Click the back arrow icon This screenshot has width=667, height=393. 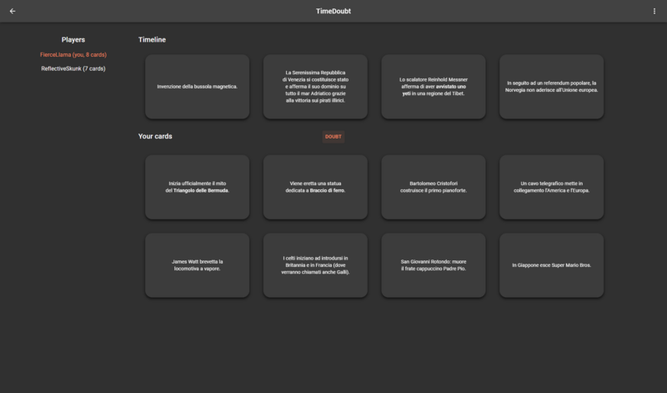pyautogui.click(x=13, y=11)
